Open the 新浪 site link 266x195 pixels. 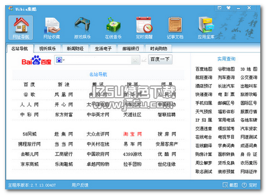point(64,84)
